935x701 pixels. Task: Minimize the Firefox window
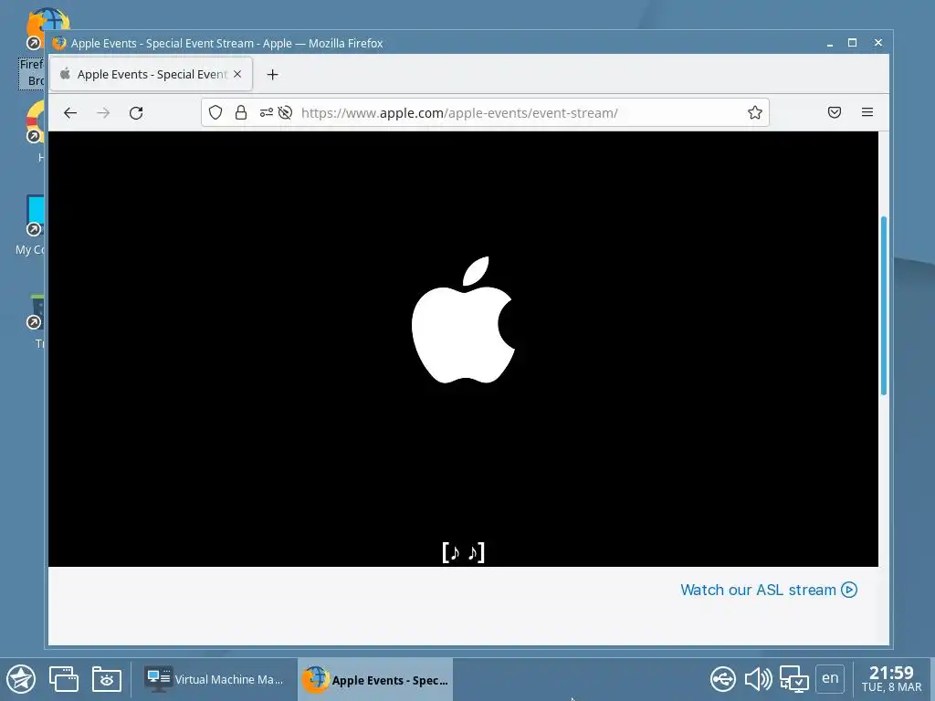click(829, 43)
